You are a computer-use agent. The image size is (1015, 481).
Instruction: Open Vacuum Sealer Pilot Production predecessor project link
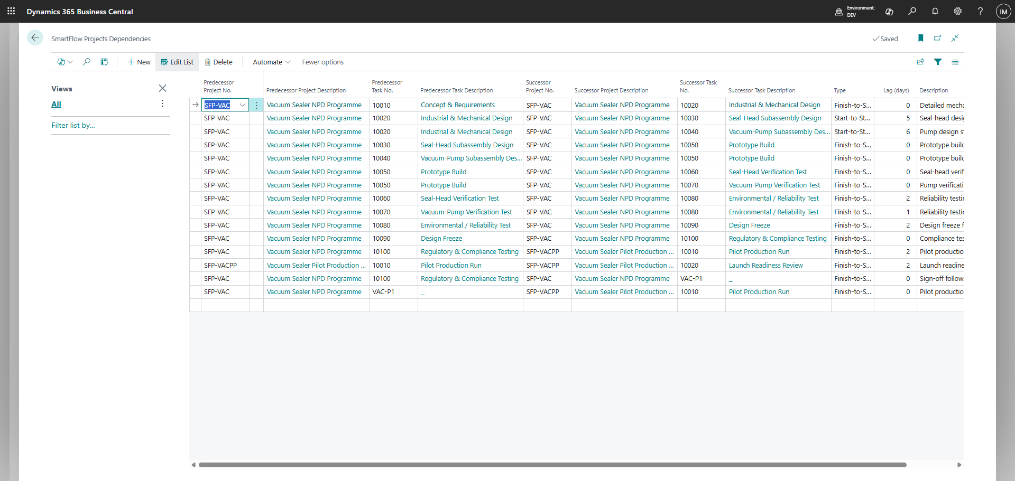pyautogui.click(x=316, y=265)
